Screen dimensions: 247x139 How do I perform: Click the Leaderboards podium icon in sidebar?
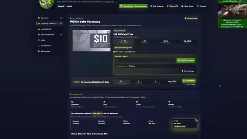tap(39, 29)
